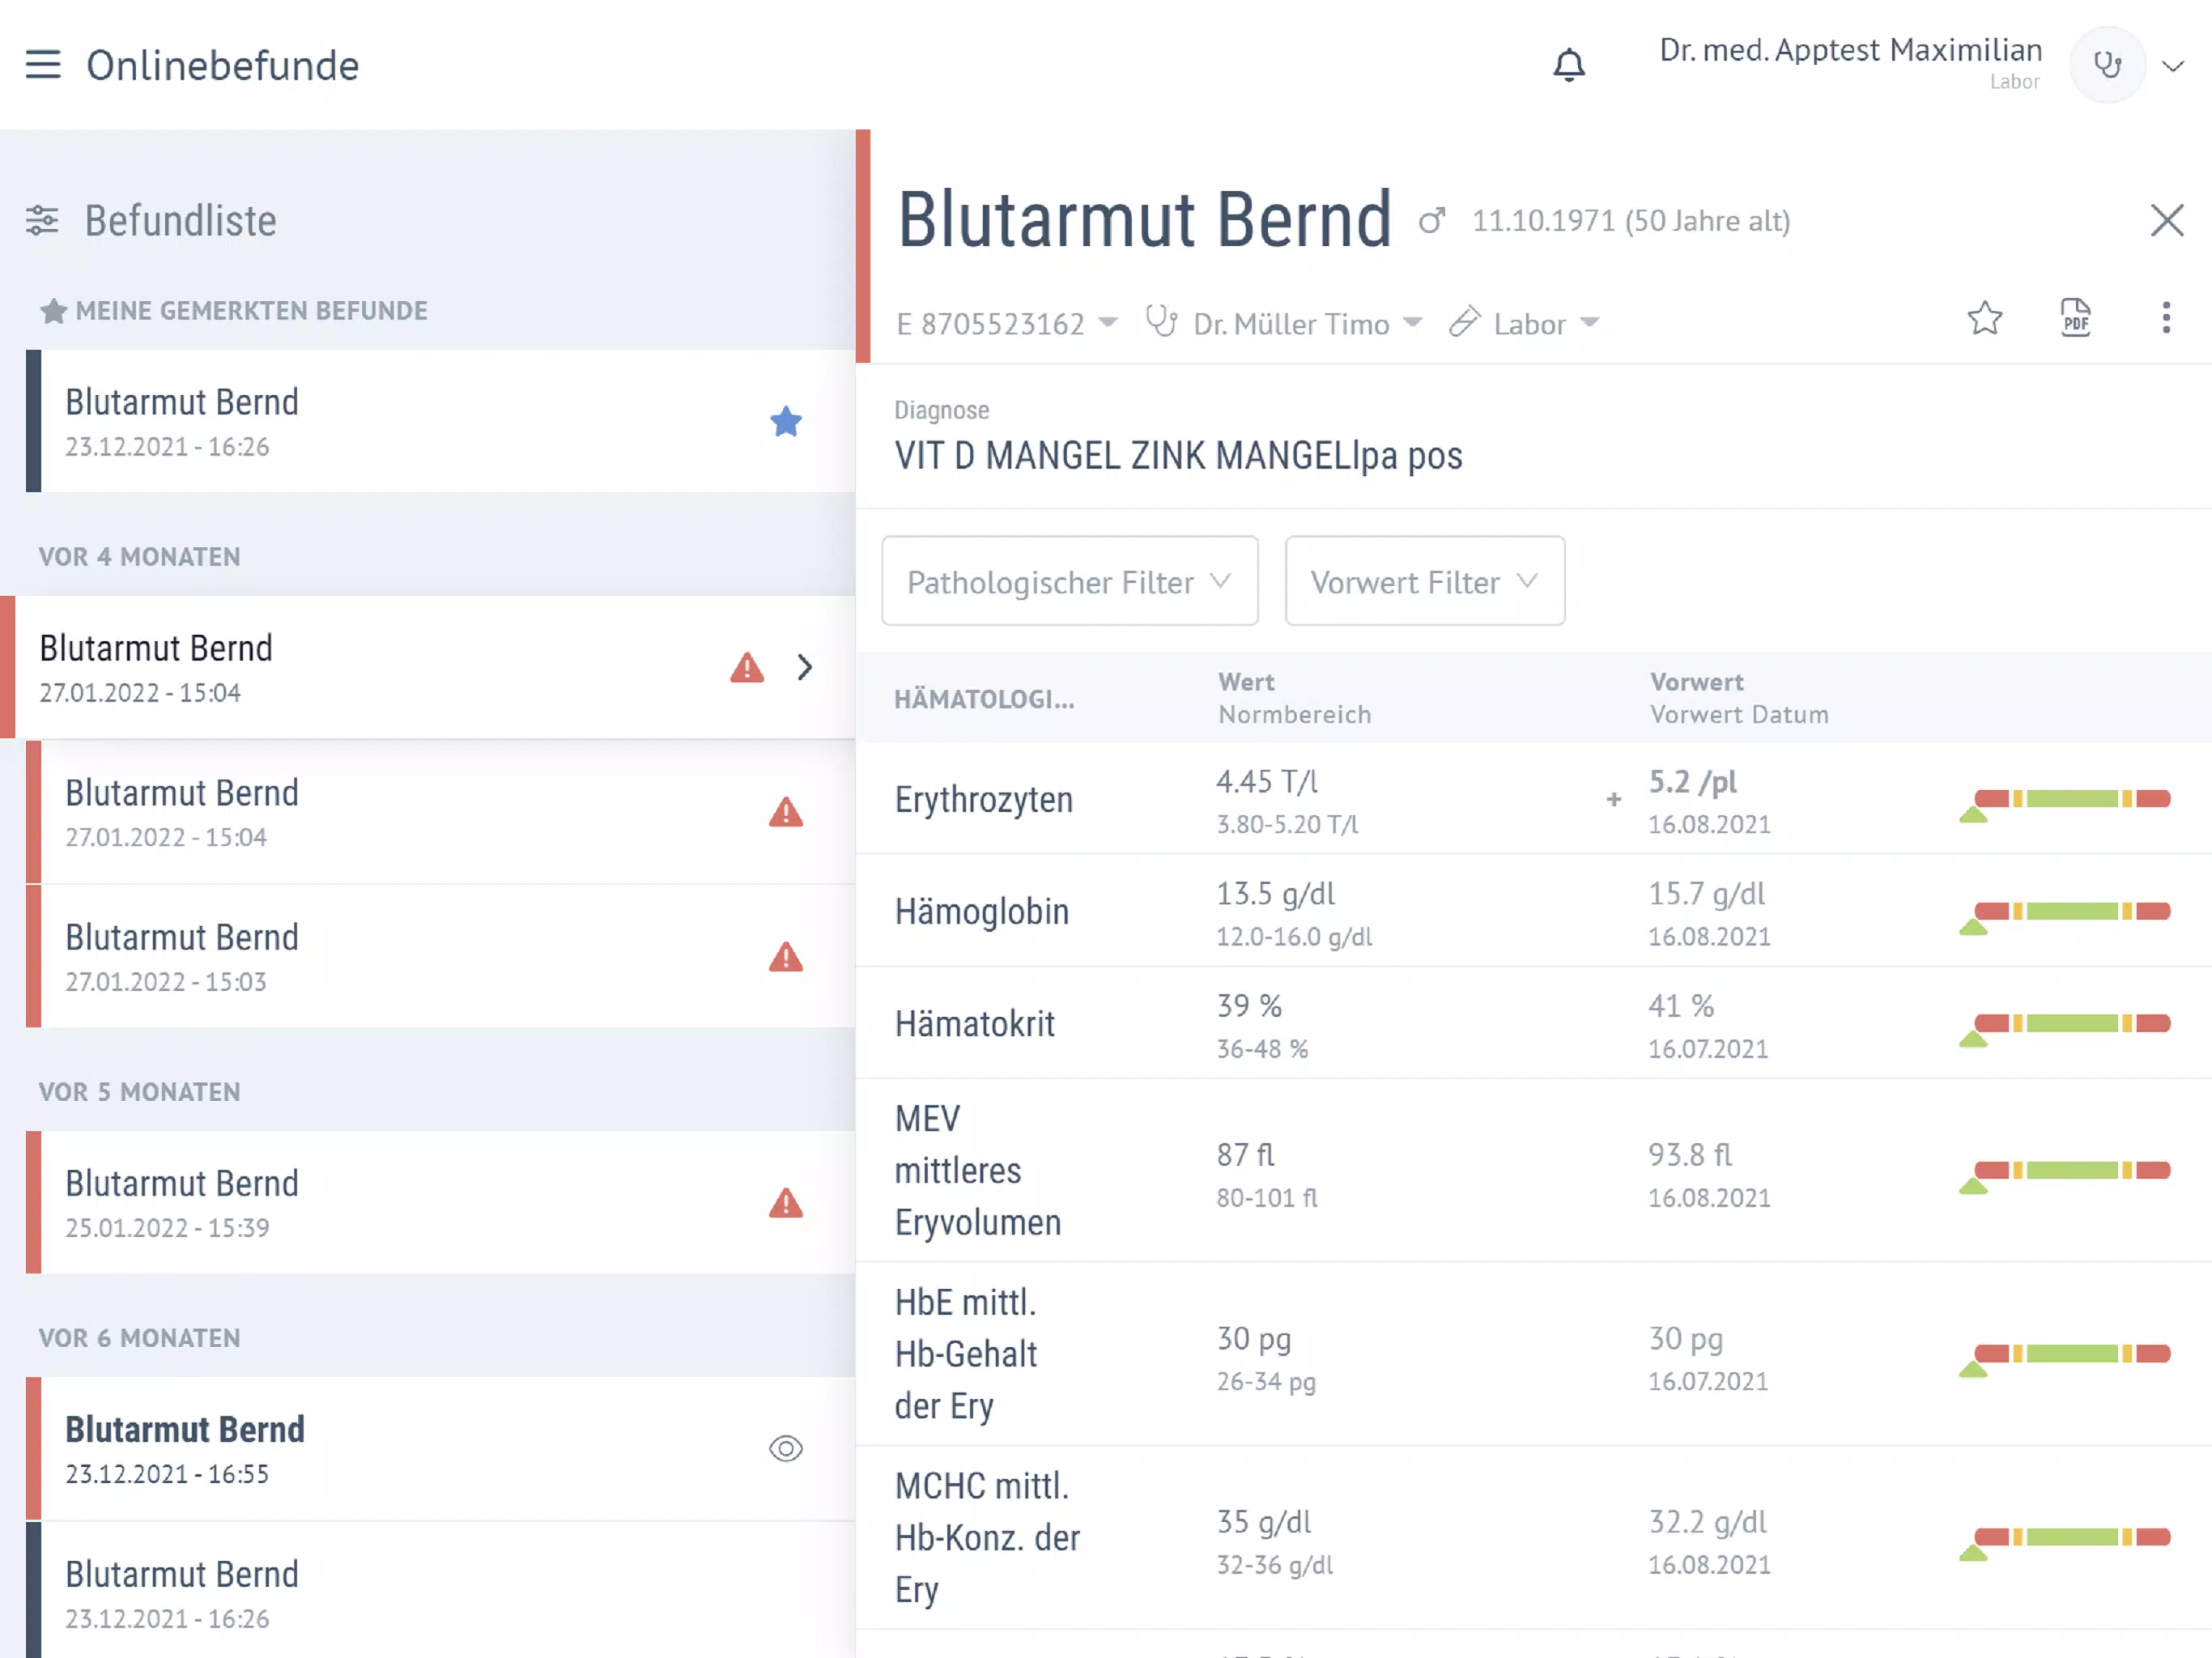
Task: Click the stethoscope user avatar icon
Action: tap(2107, 65)
